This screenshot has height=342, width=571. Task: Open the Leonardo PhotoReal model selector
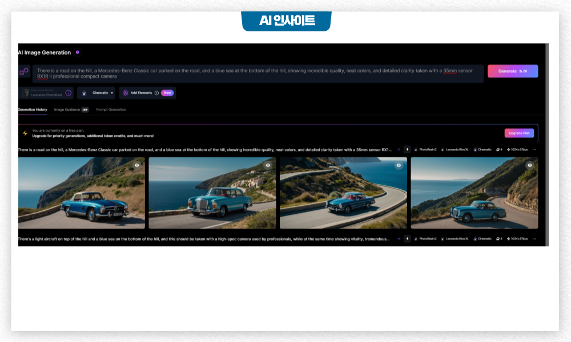pos(46,93)
